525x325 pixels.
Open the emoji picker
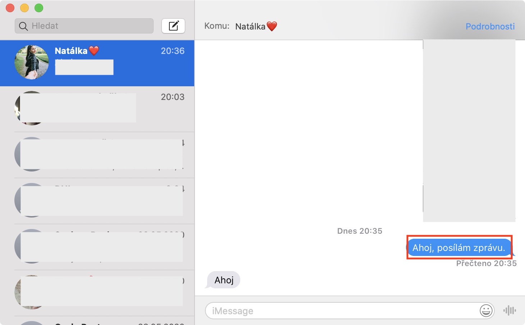[486, 311]
